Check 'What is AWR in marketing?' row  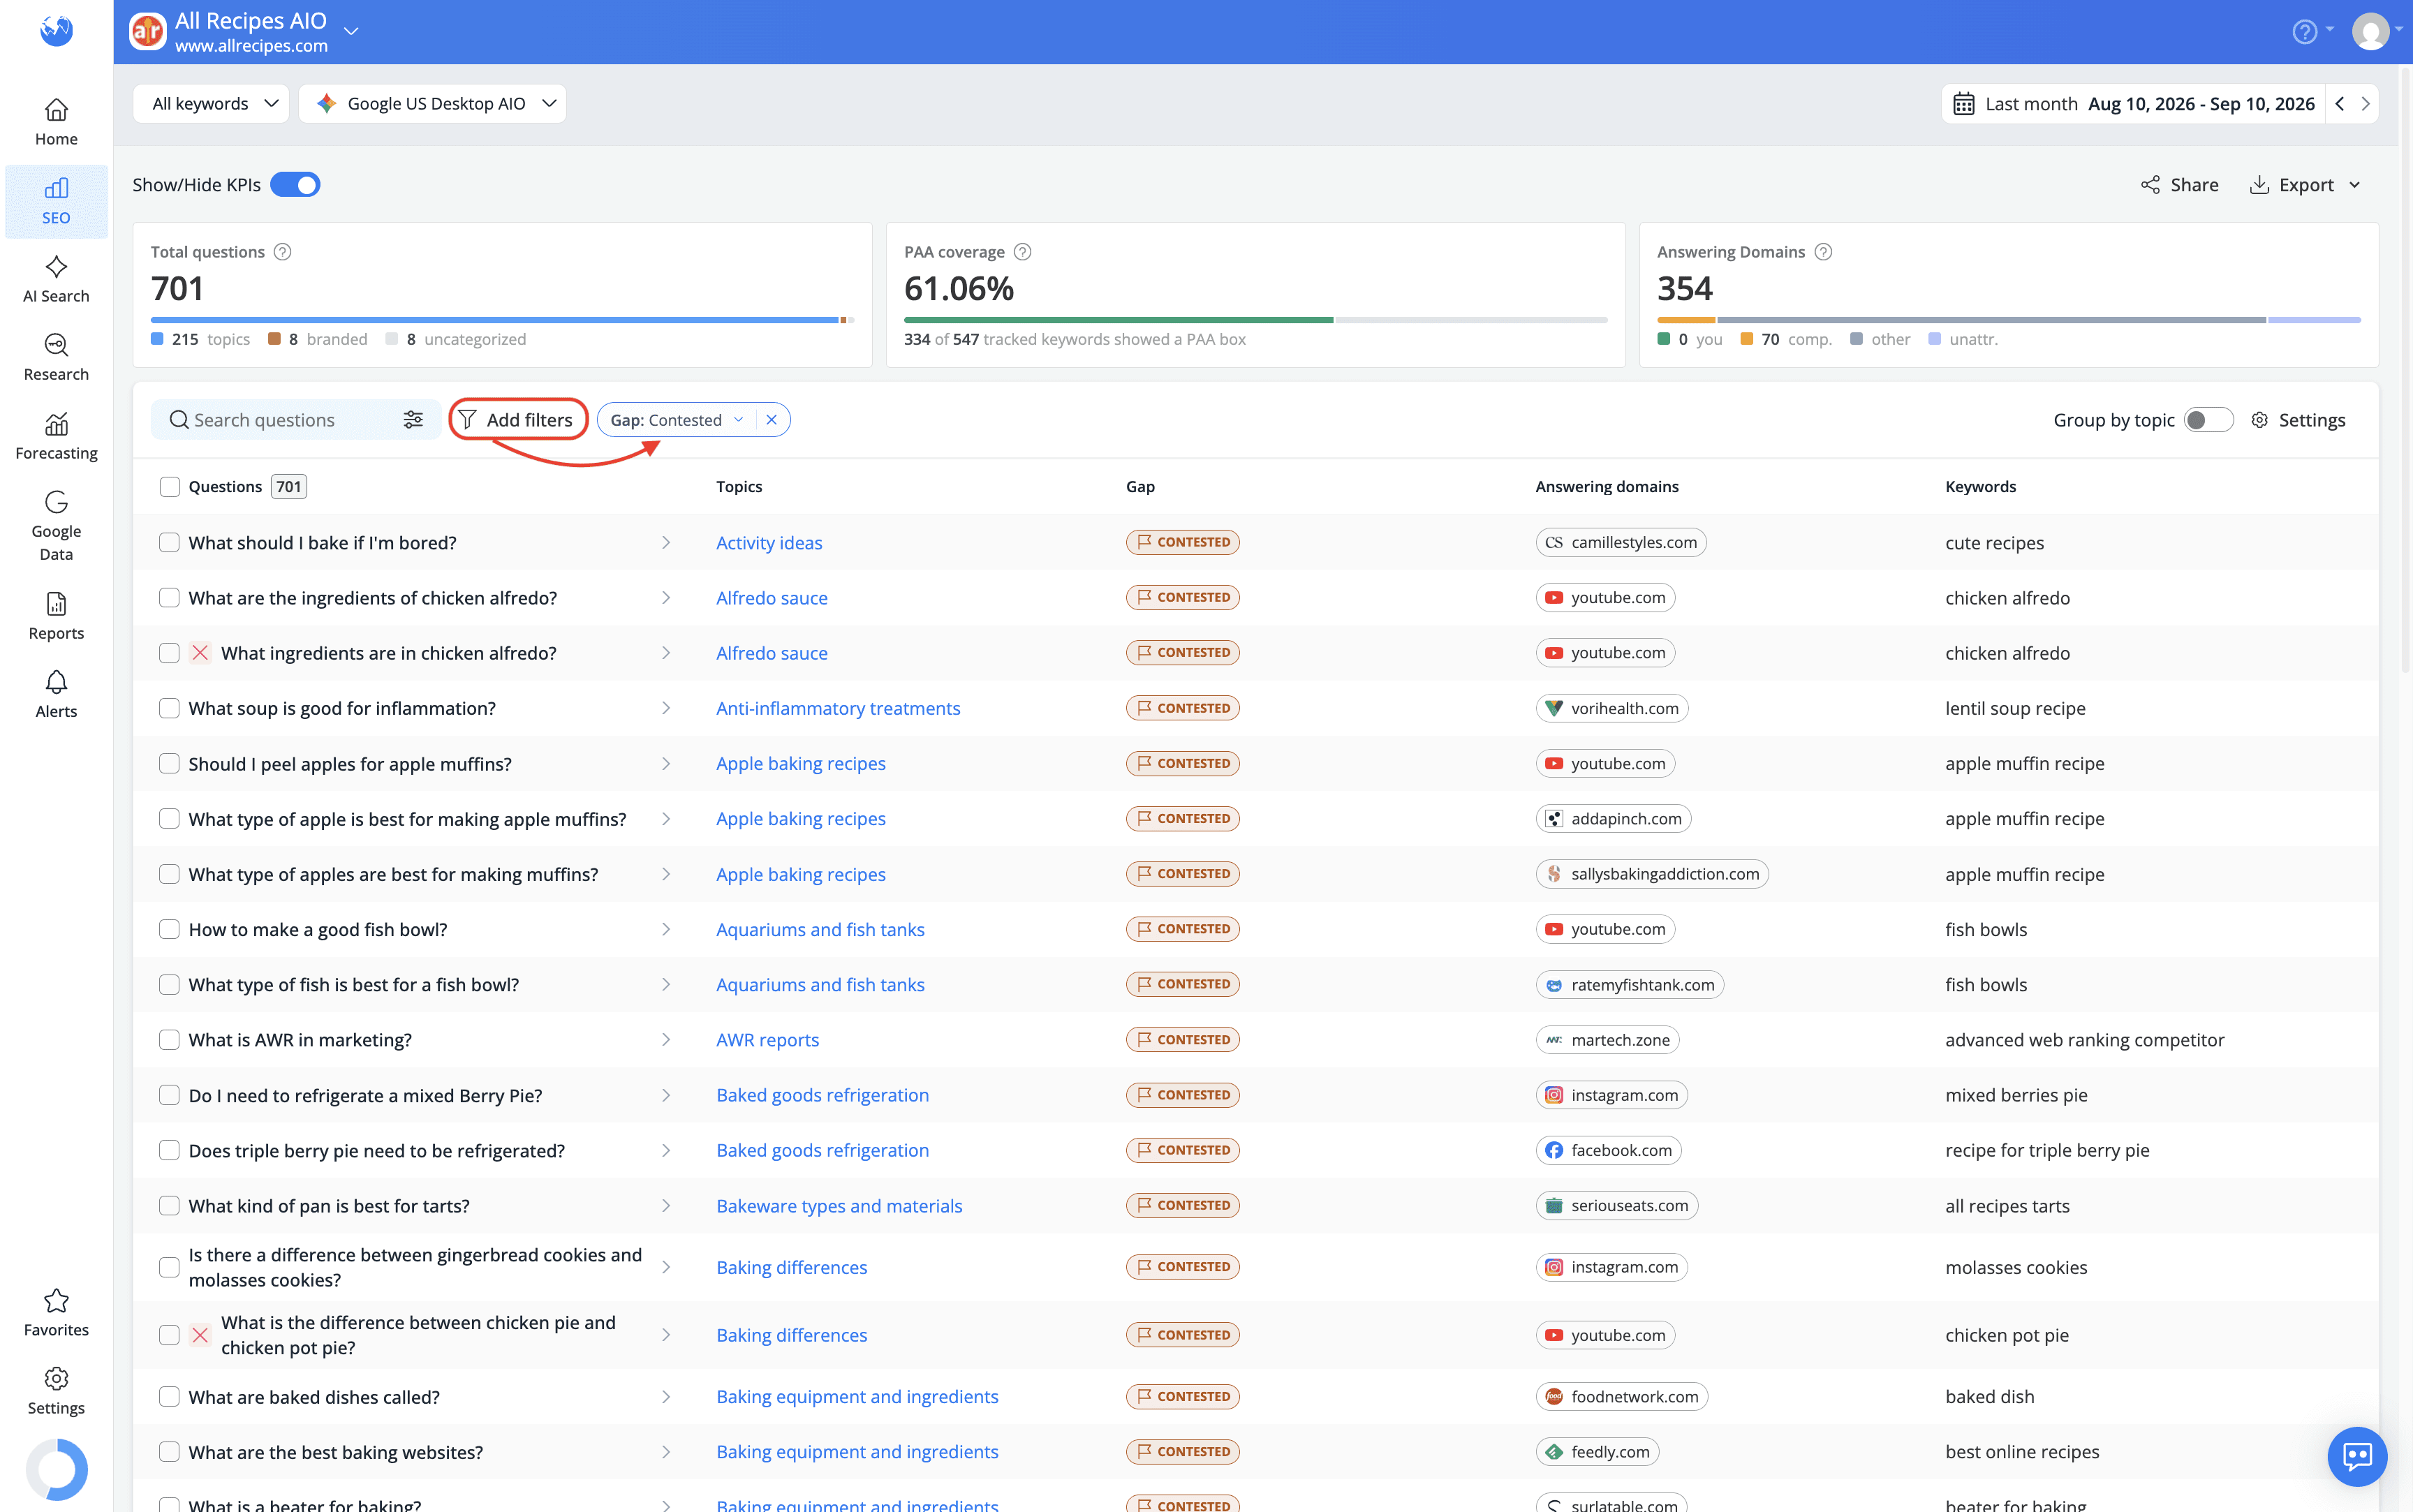(170, 1040)
